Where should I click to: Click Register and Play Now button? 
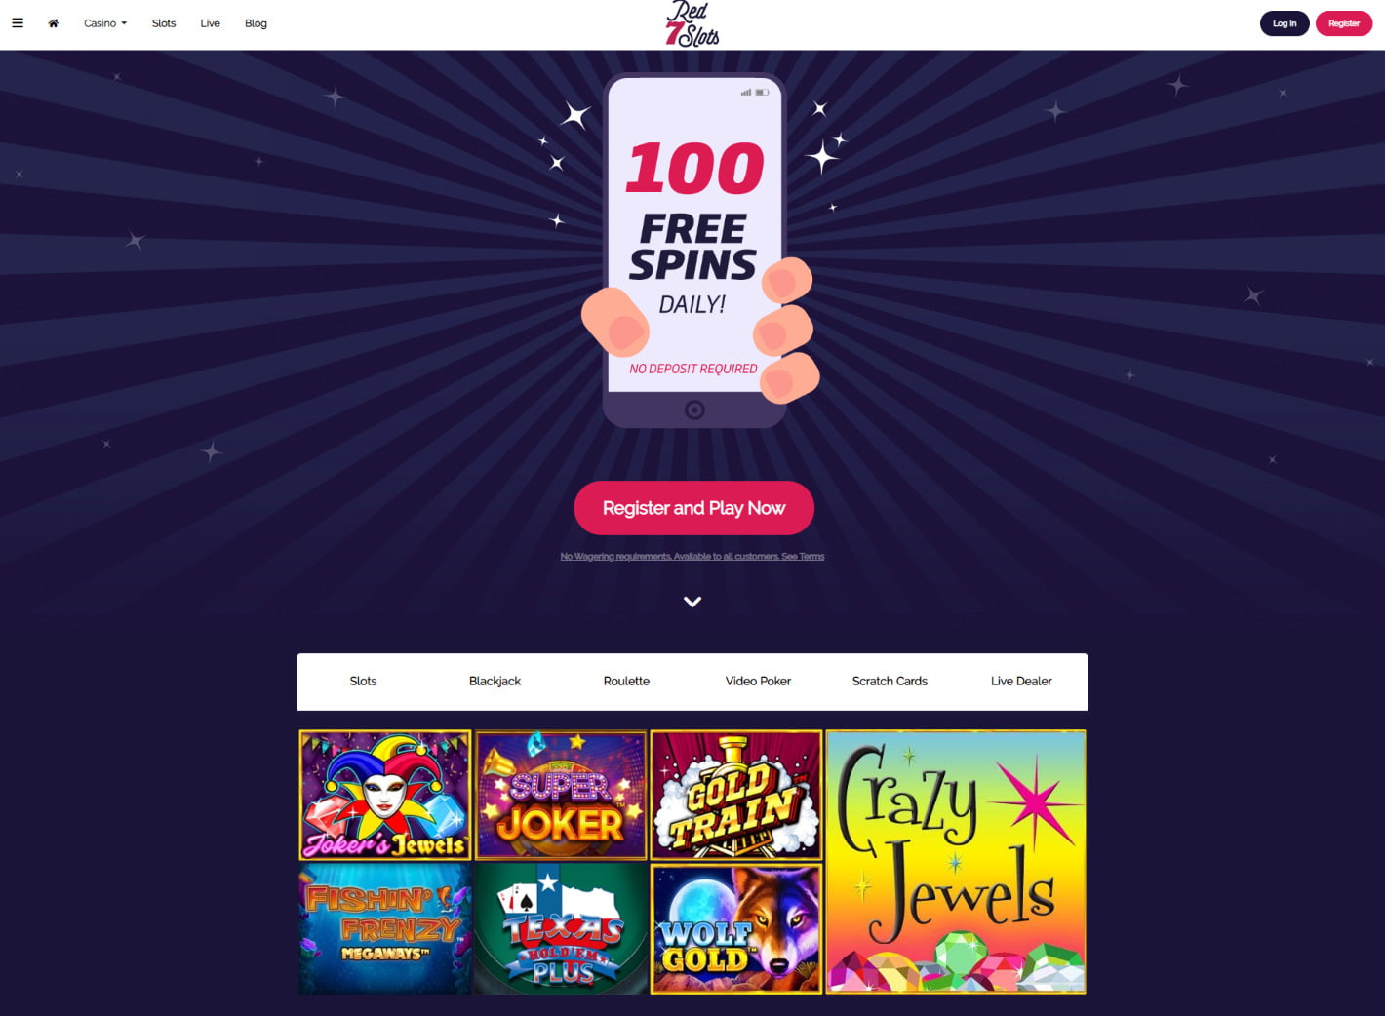click(x=693, y=508)
